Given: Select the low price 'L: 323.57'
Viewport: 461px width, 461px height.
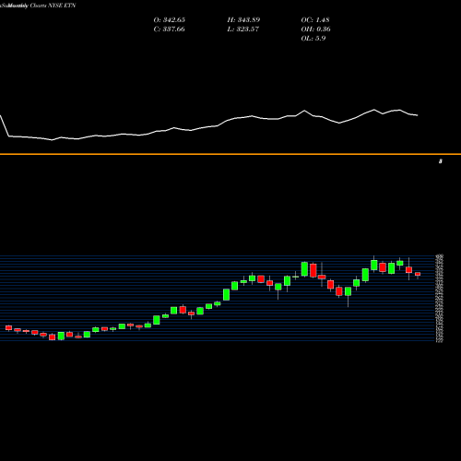Looking at the screenshot, I should pos(243,30).
